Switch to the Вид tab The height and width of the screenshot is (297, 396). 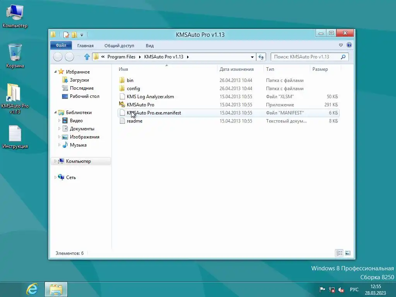point(150,46)
